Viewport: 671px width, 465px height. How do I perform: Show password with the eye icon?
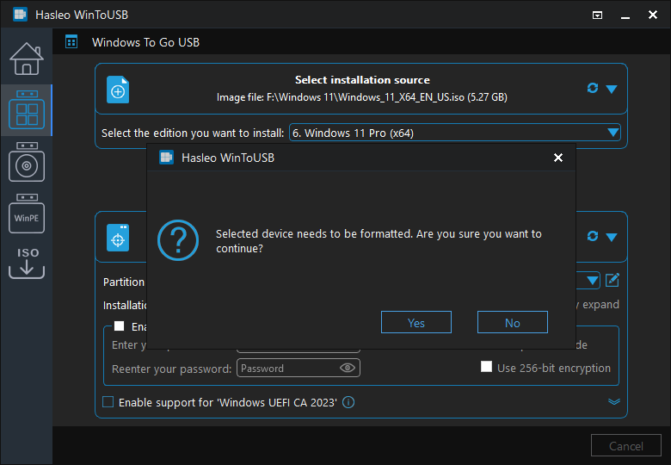(347, 368)
